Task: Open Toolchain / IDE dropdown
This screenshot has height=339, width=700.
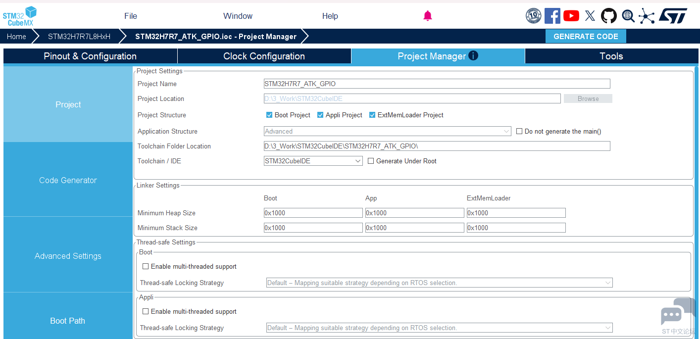Action: coord(313,161)
